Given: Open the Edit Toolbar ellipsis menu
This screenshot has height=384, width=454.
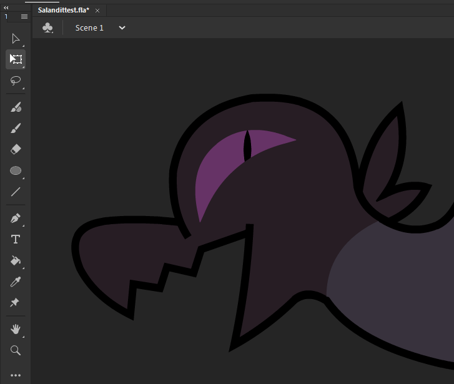Looking at the screenshot, I should [16, 375].
